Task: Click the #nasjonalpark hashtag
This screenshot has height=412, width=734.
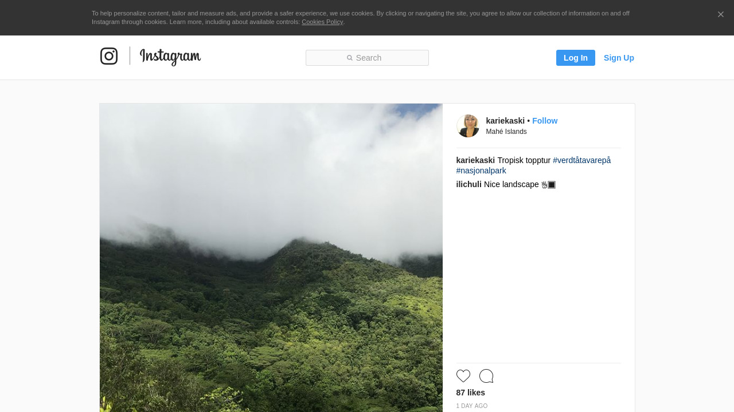Action: point(481,171)
